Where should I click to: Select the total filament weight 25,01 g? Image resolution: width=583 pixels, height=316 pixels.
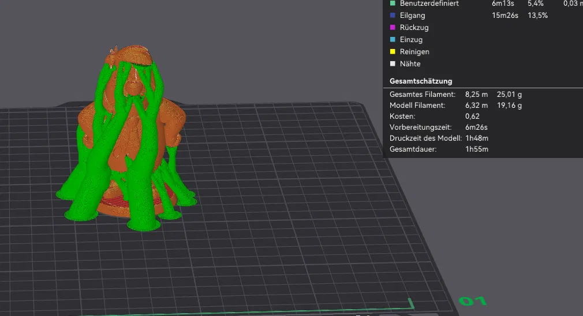(x=509, y=95)
